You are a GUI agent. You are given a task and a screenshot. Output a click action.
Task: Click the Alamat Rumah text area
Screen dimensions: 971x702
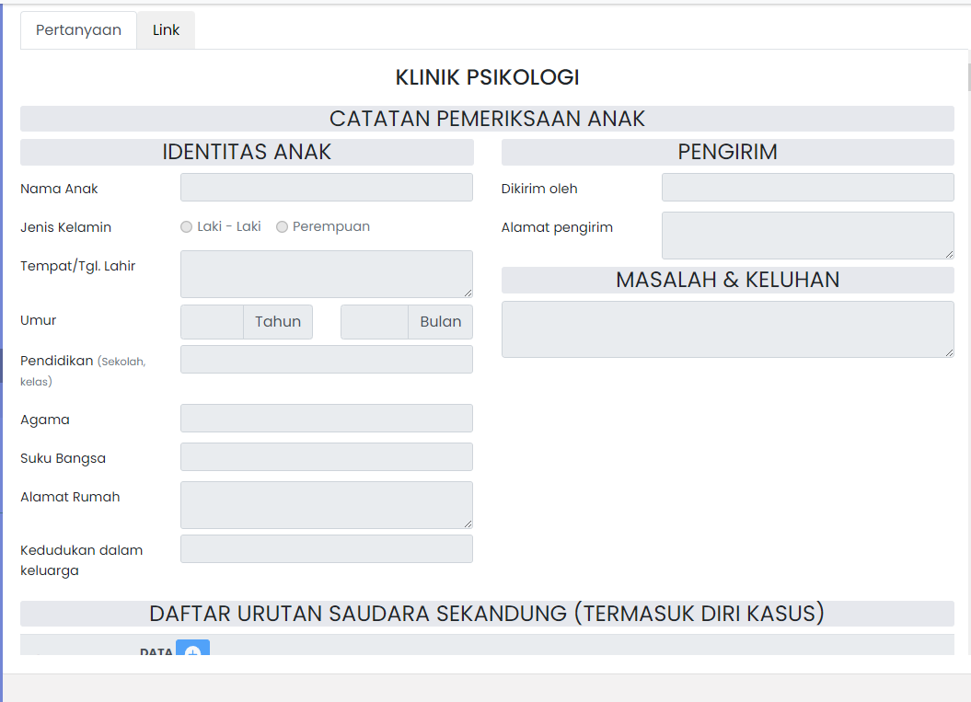click(x=326, y=504)
